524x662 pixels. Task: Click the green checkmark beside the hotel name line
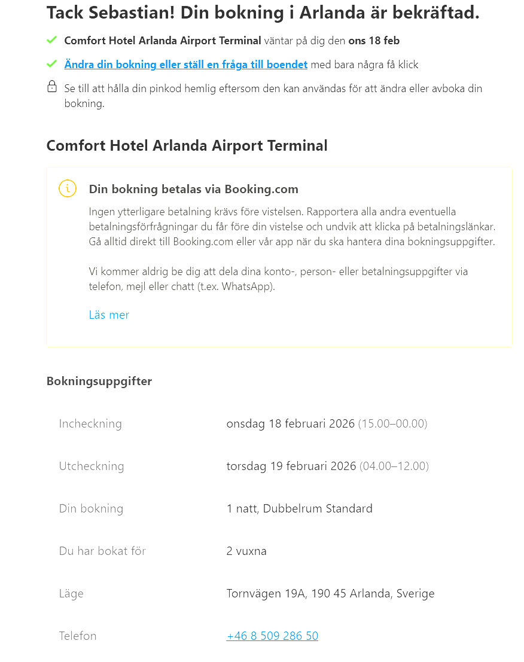pos(51,40)
